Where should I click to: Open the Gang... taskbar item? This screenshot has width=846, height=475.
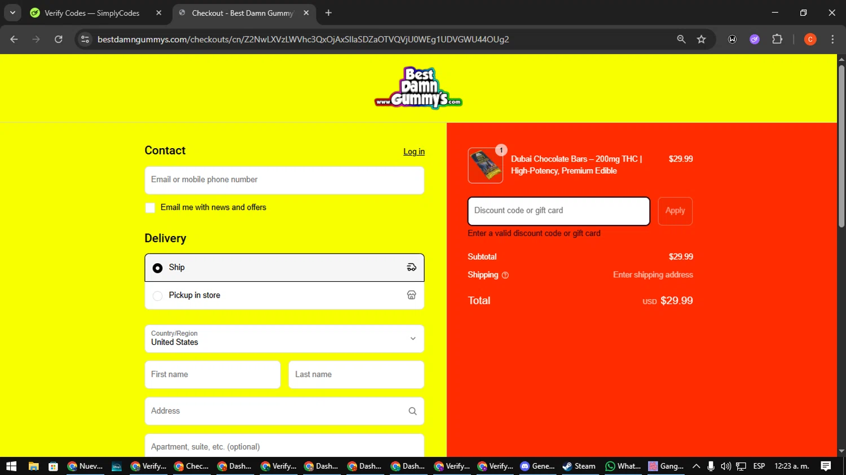click(x=666, y=466)
